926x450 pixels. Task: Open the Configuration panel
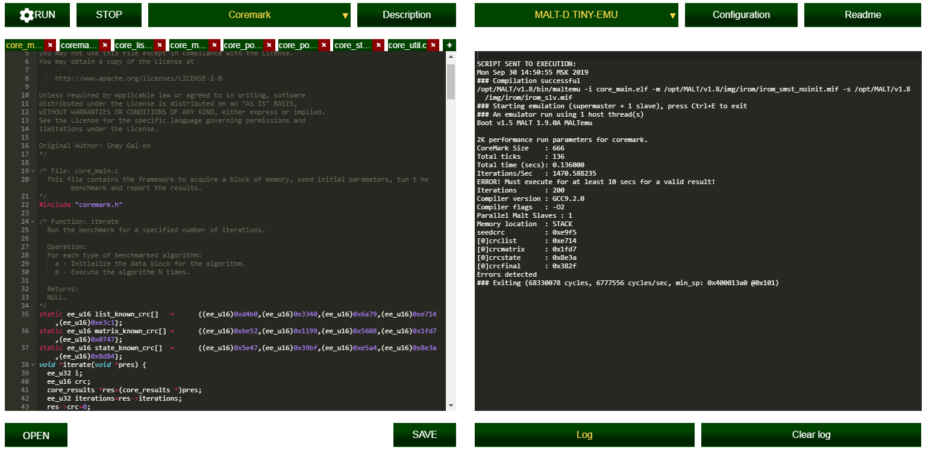pos(741,15)
